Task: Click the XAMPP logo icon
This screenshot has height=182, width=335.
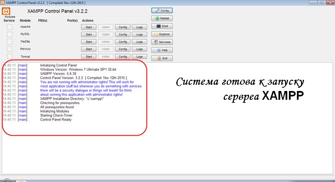Action: pyautogui.click(x=6, y=11)
